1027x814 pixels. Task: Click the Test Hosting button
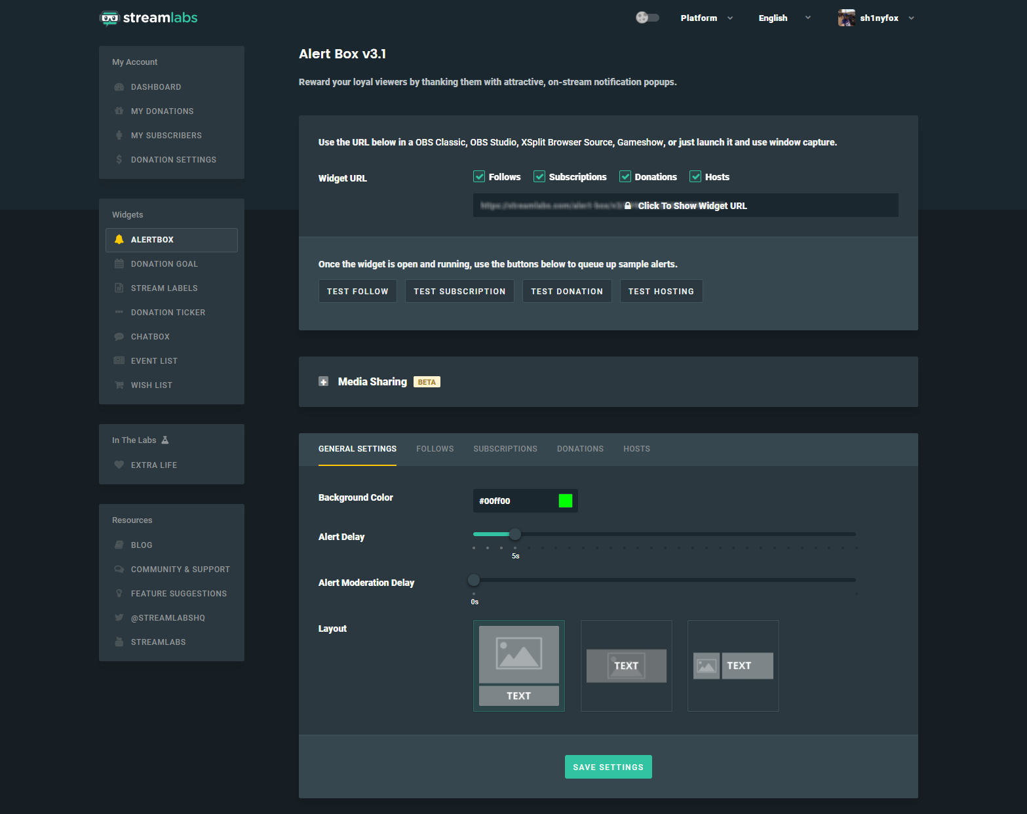pos(661,292)
